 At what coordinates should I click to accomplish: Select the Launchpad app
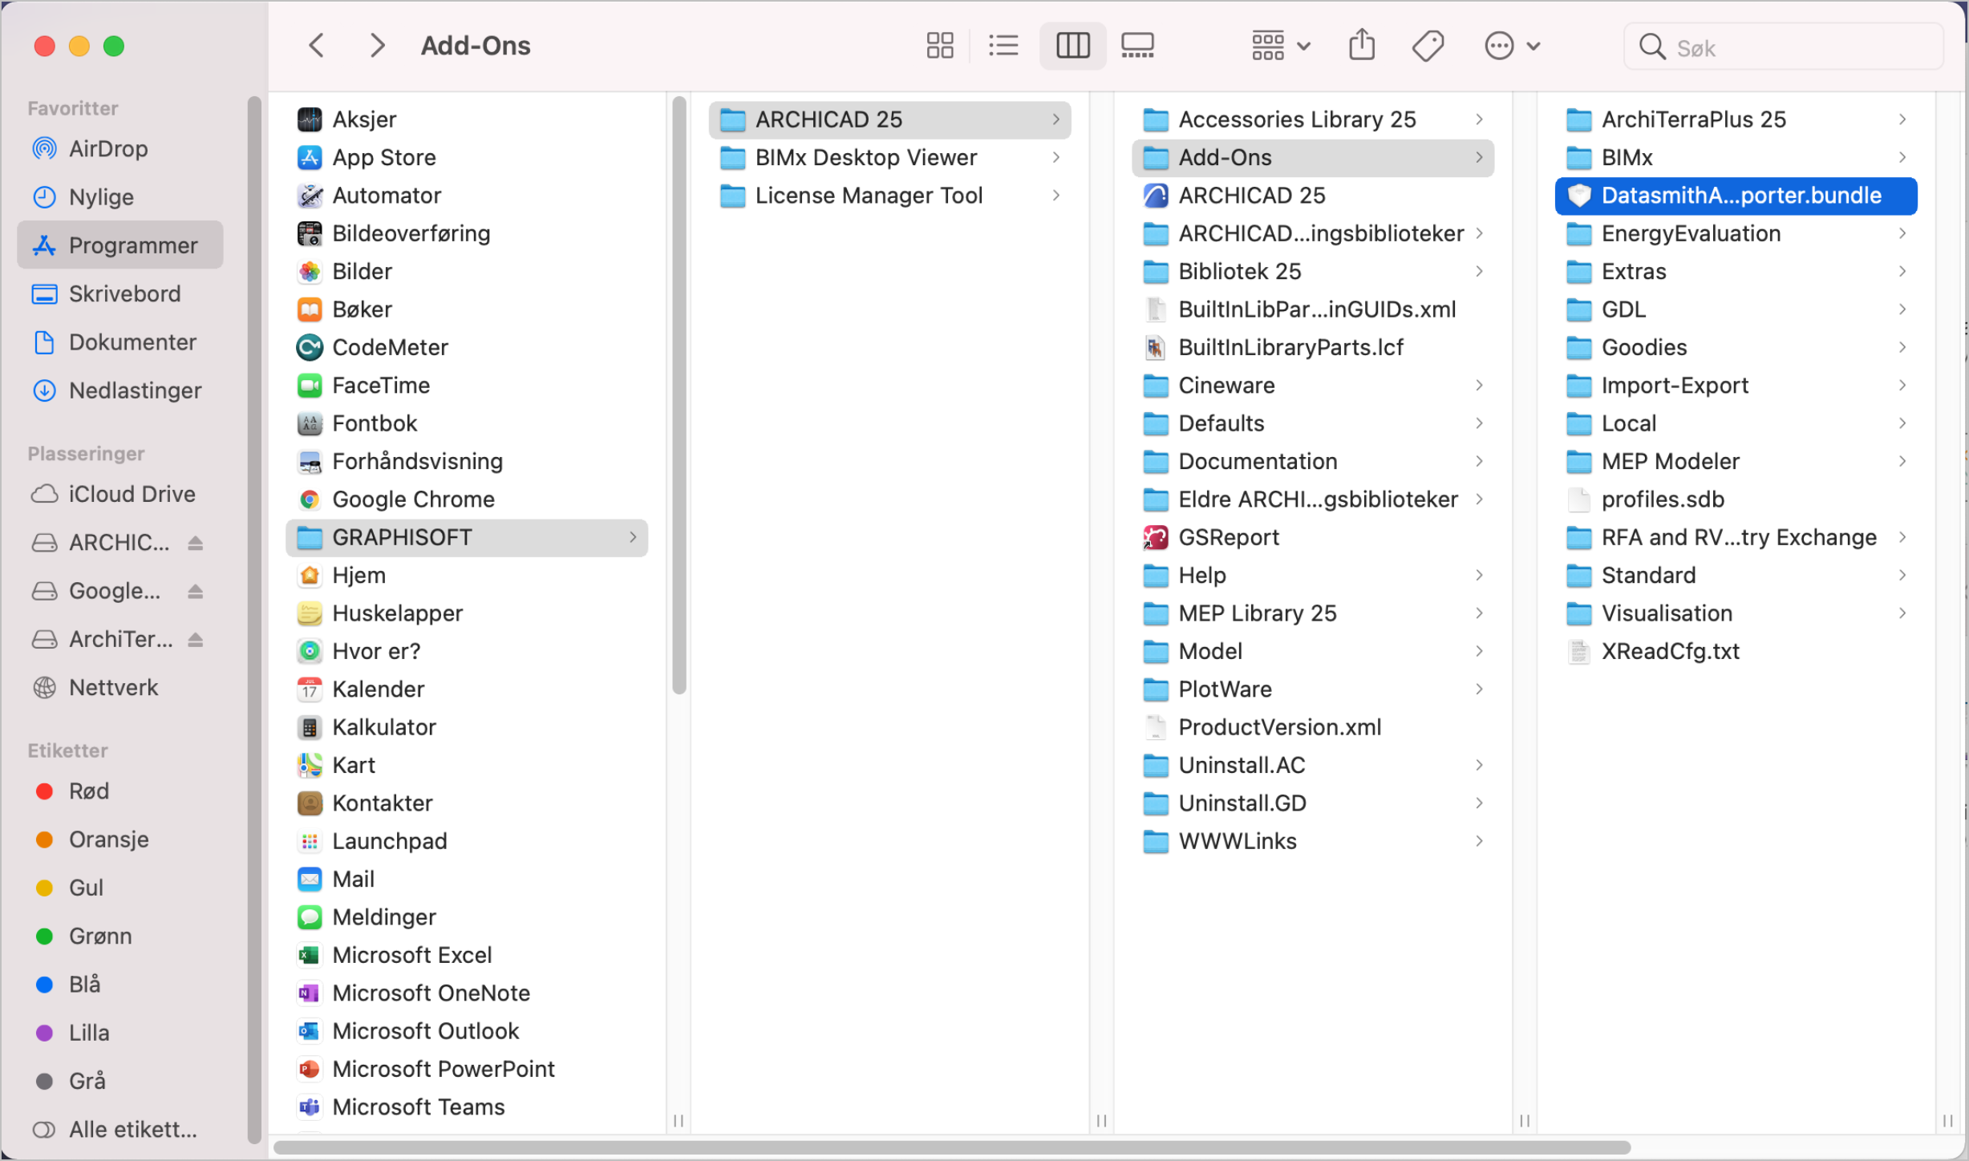pos(467,841)
